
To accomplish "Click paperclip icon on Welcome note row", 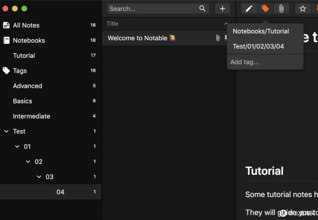I will pos(218,38).
